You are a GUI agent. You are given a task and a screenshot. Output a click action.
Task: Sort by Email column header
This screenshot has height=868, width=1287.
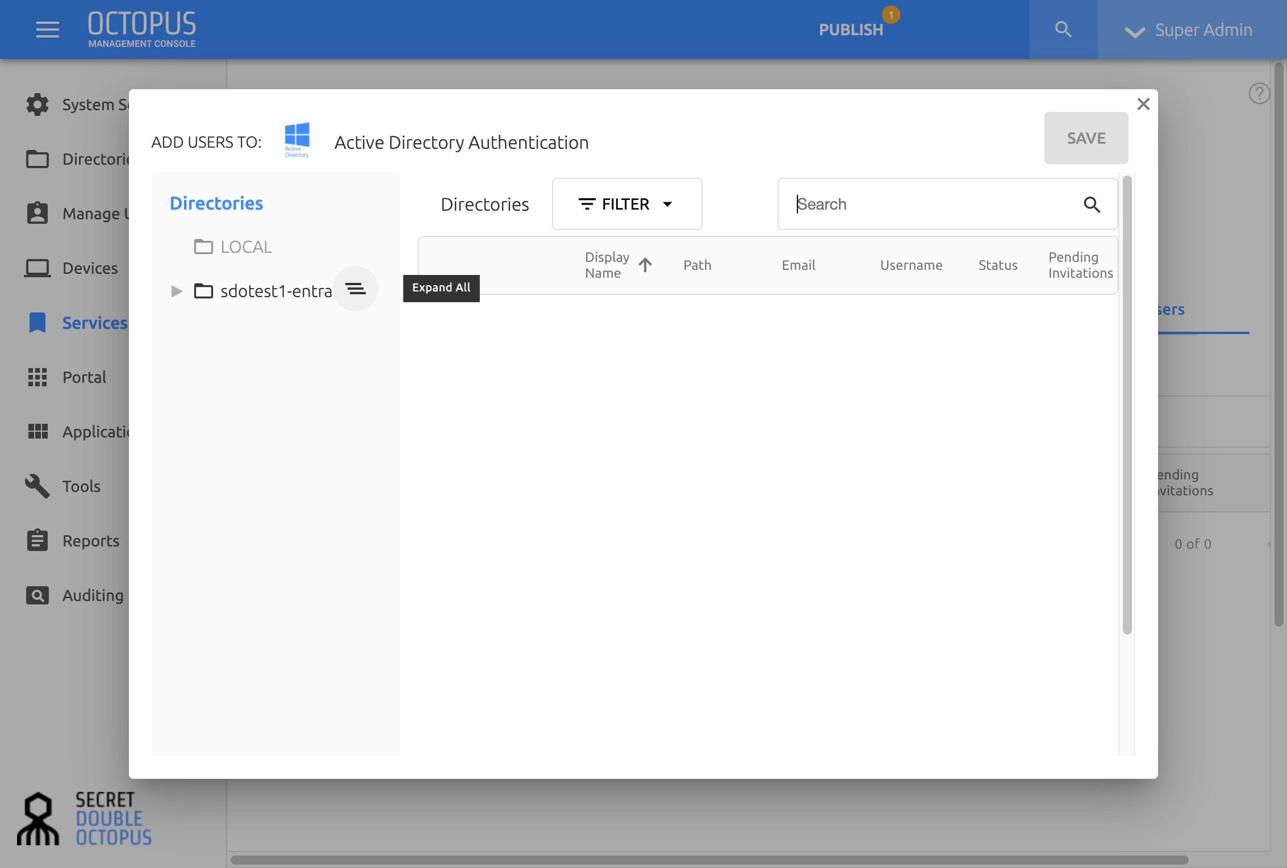(x=798, y=265)
